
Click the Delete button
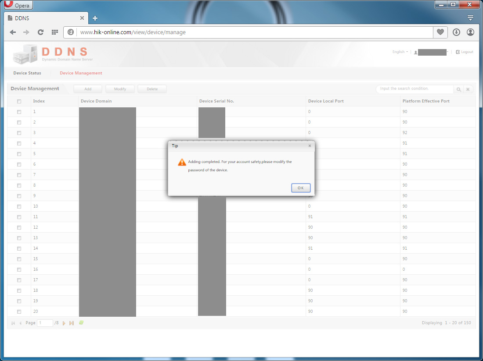tap(152, 89)
